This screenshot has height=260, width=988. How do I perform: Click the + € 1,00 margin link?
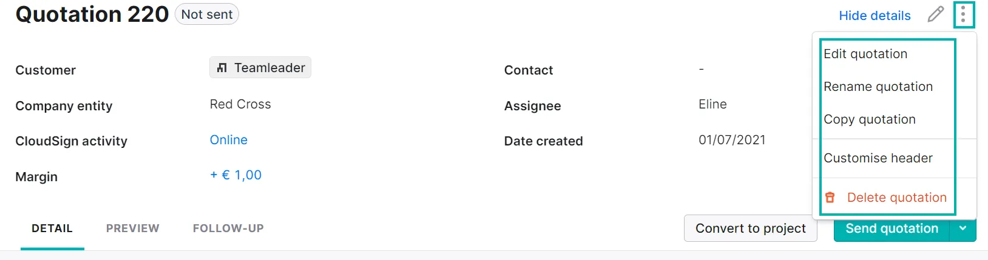point(235,175)
